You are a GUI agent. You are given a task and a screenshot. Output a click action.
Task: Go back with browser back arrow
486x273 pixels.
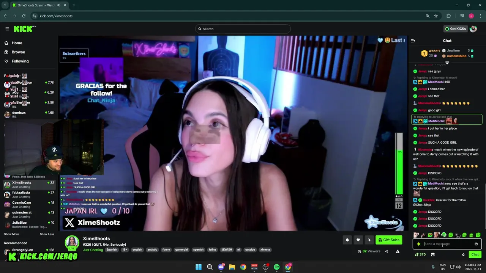(x=5, y=16)
